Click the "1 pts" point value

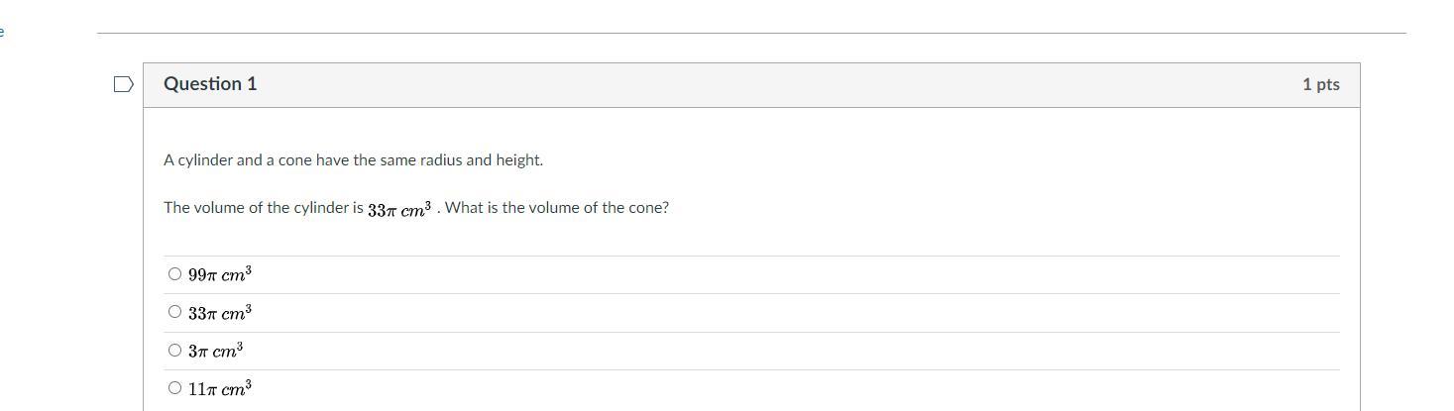point(1320,85)
